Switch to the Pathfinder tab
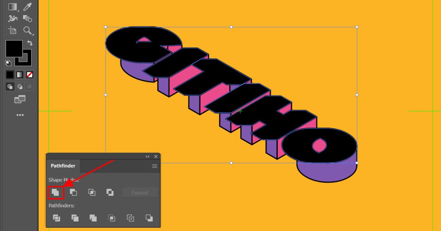 click(63, 166)
